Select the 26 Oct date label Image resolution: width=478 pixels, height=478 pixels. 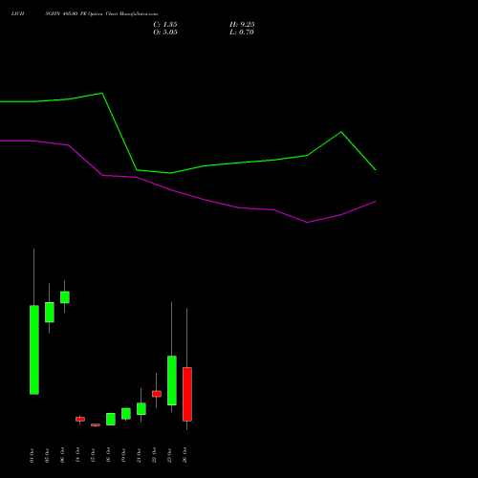[x=185, y=455]
